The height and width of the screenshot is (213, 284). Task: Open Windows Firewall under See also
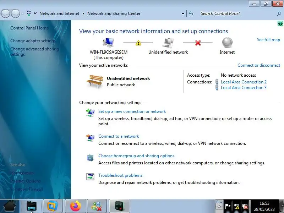pos(27,189)
